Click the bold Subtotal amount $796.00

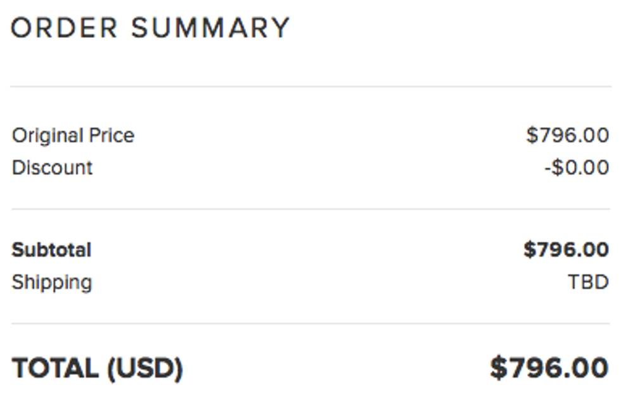[x=566, y=250]
